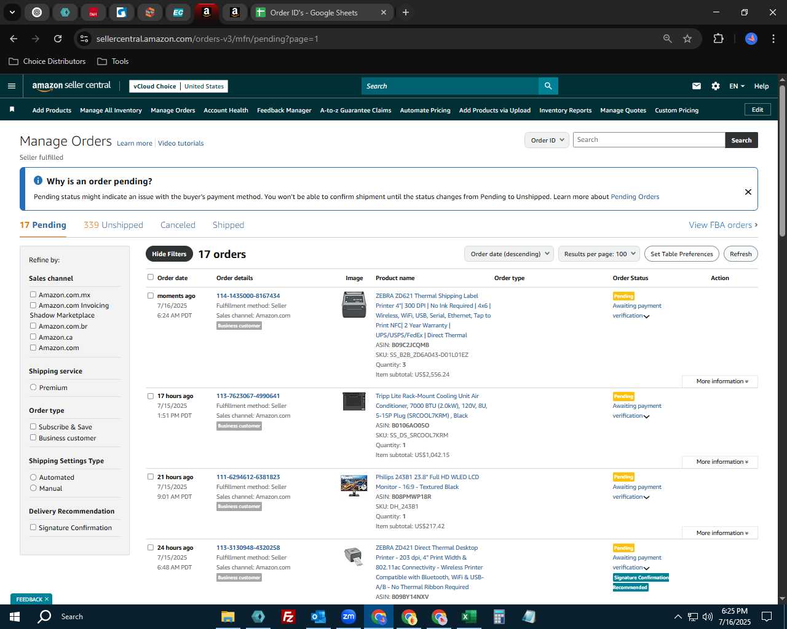This screenshot has height=629, width=787.
Task: Expand More information for the ZEBRA ZD621 order
Action: tap(720, 381)
